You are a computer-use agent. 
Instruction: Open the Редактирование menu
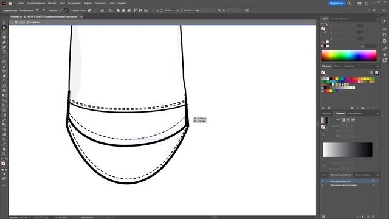pyautogui.click(x=36, y=4)
